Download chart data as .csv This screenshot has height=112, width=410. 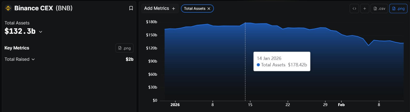coord(379,8)
